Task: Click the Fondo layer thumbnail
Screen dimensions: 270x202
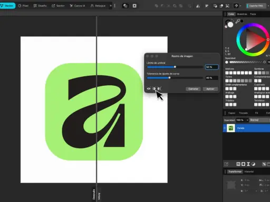Action: [x=231, y=128]
